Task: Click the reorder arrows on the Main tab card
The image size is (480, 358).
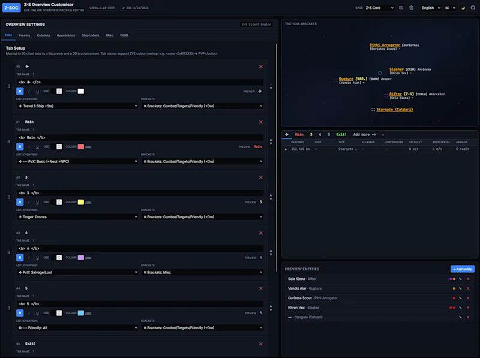Action: [x=271, y=142]
